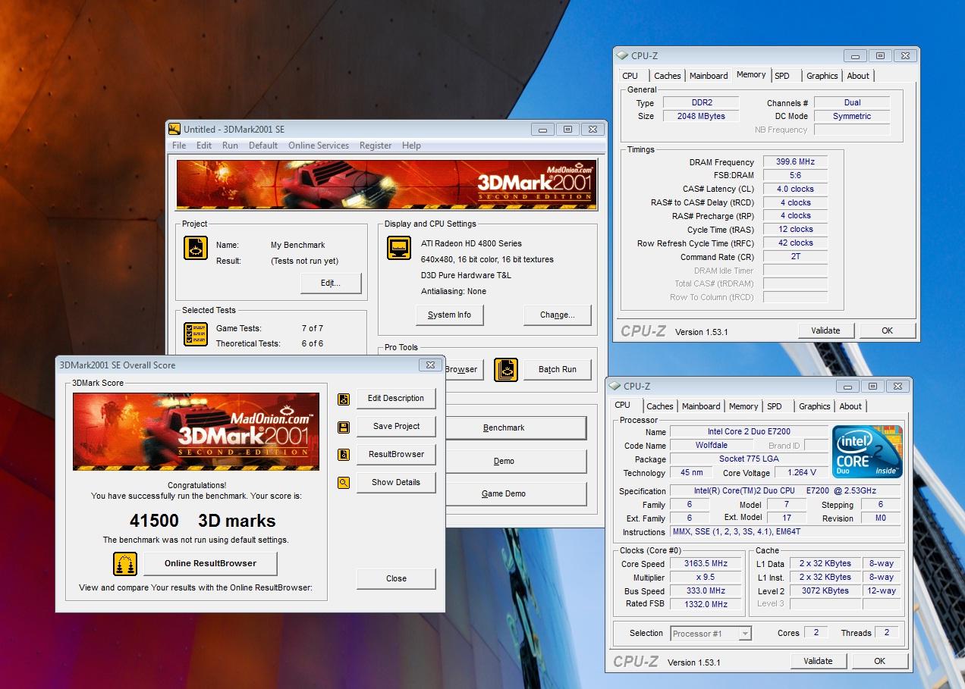Open the Help menu in 3DMark2001

(x=411, y=146)
